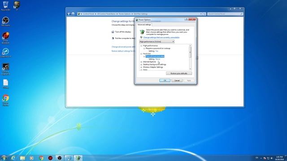Open the Google Chrome desktop shortcut
Screen dimensions: 287x161
click(x=5, y=100)
